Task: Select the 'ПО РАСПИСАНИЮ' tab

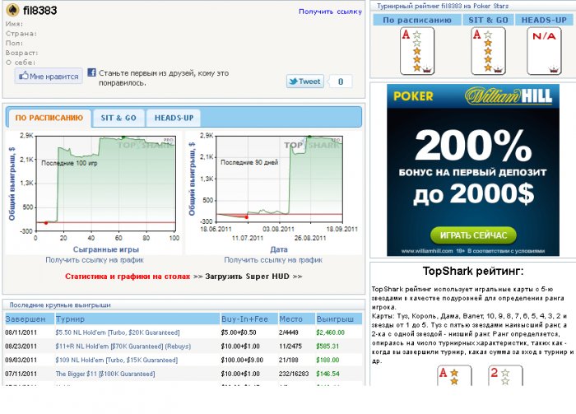Action: coord(49,118)
